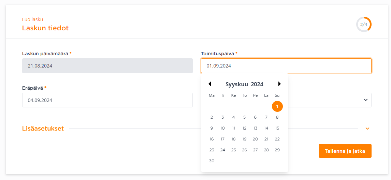Pick September 15 in the calendar

click(277, 128)
